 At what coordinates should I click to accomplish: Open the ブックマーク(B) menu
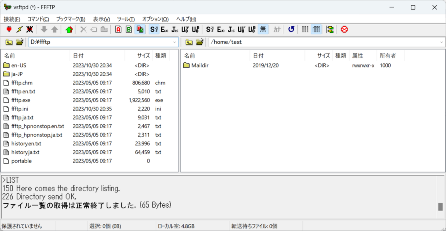(x=70, y=19)
